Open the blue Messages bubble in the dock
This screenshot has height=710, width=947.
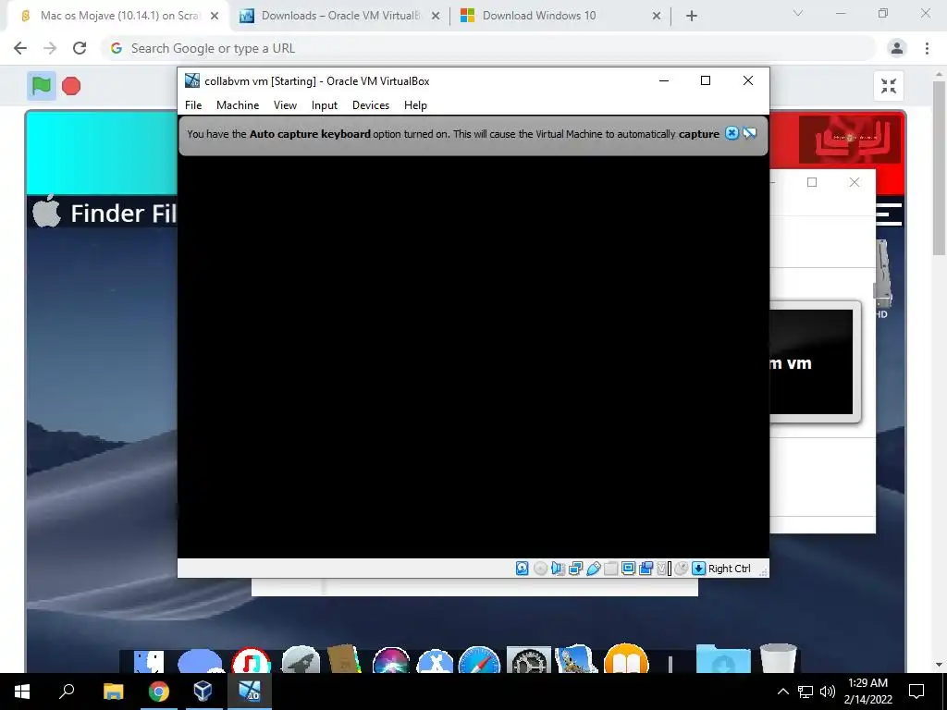(200, 661)
